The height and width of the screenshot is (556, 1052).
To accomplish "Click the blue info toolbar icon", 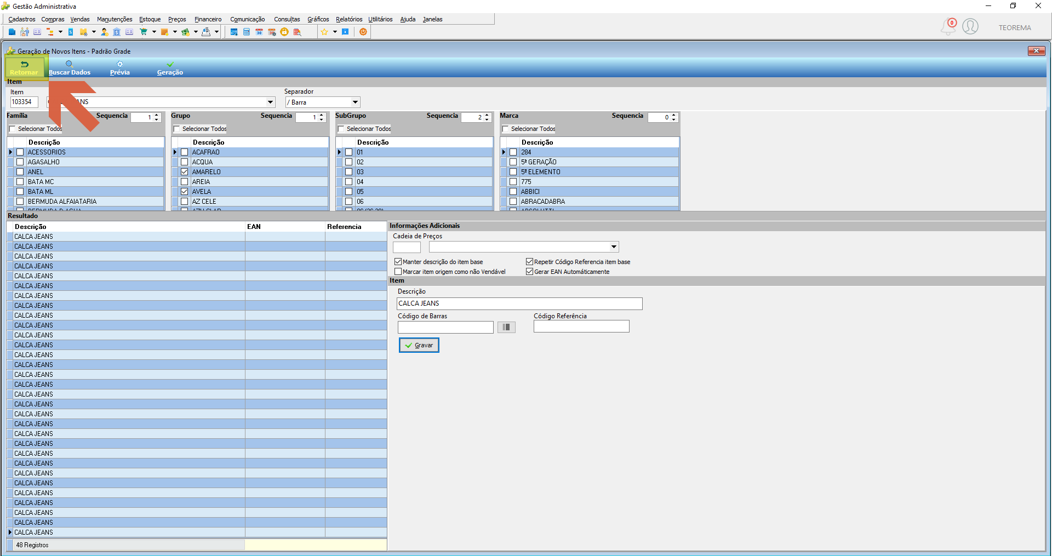I will point(345,32).
